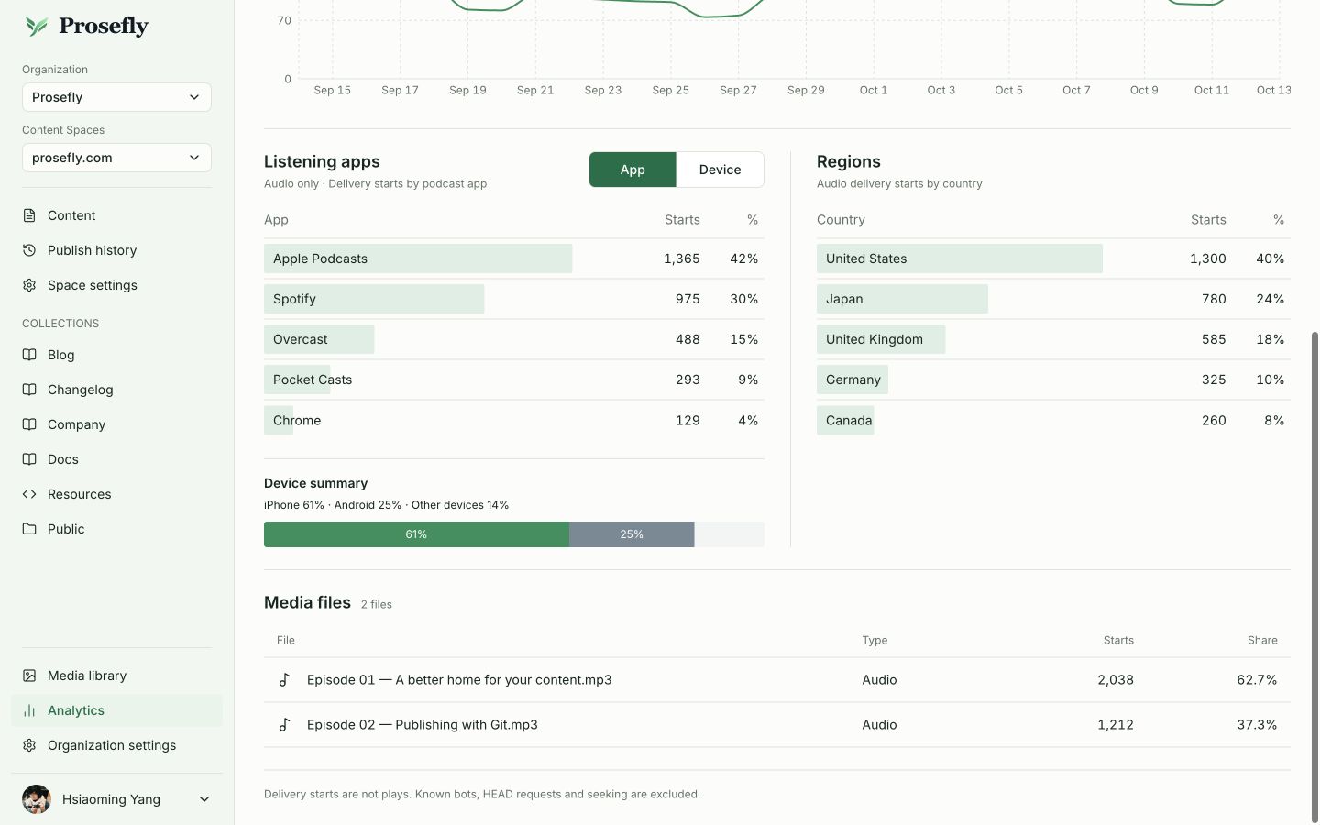Open Episode 02 — Publishing with Git file

423,725
